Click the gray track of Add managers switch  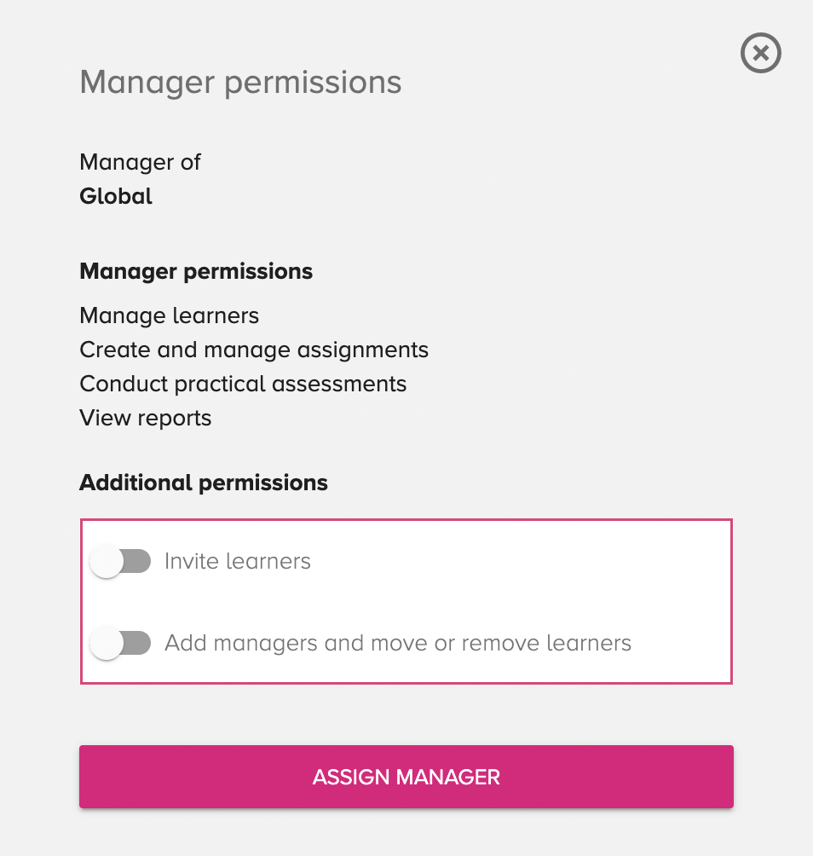coord(138,643)
